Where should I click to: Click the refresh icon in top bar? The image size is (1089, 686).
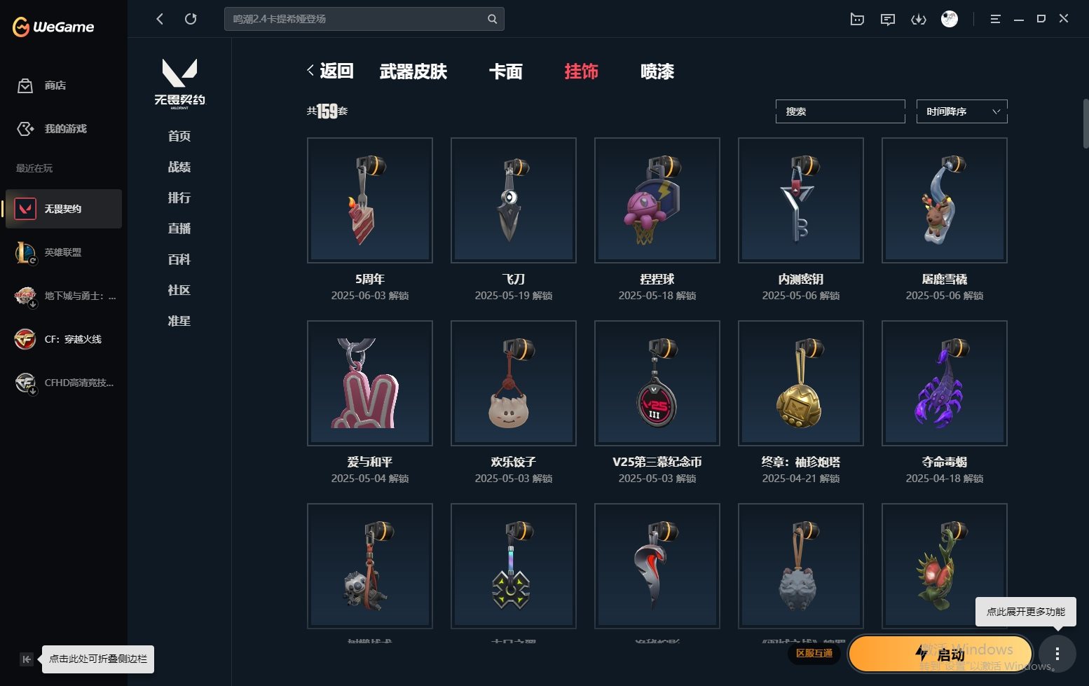click(191, 19)
